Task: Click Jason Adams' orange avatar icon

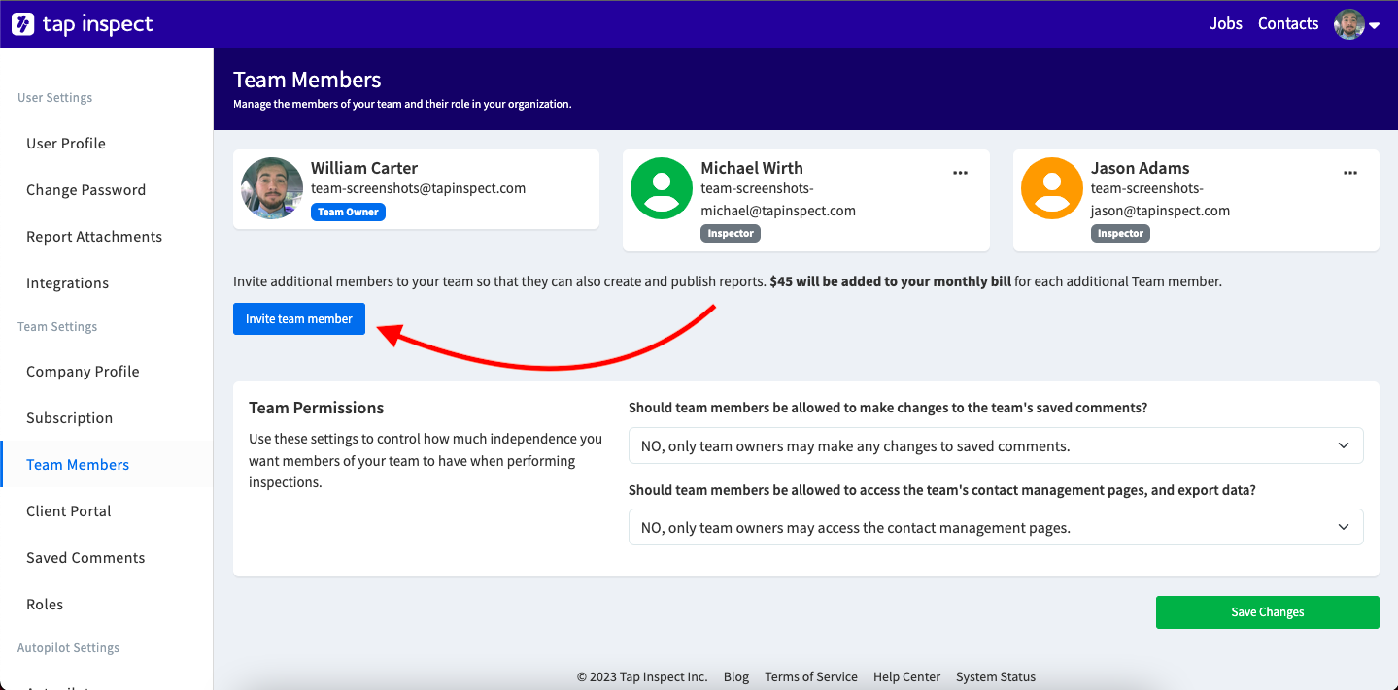Action: pos(1052,188)
